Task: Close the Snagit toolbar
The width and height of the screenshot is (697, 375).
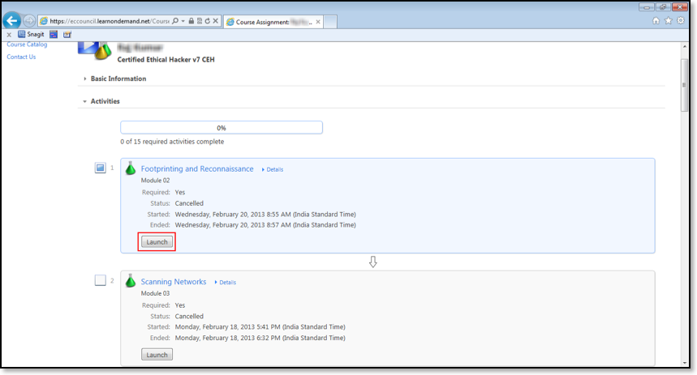Action: (x=9, y=35)
